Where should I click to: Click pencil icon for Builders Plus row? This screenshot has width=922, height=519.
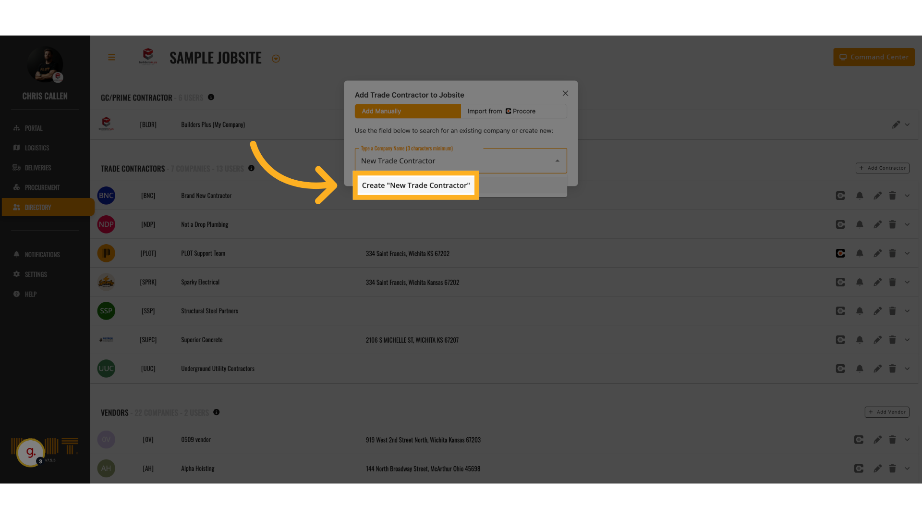896,124
